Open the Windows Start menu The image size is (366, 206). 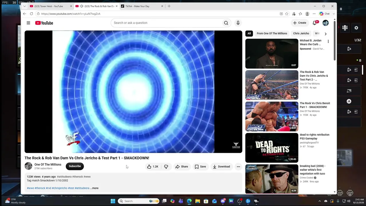[113, 201]
